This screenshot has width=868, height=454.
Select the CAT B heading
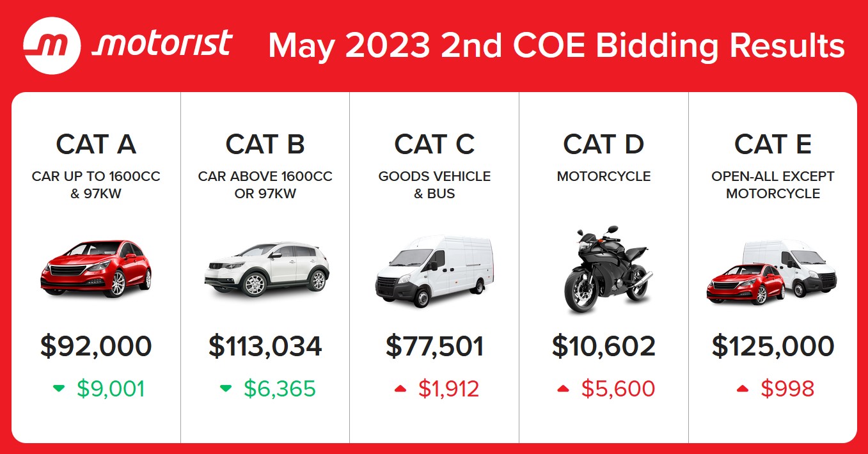265,145
